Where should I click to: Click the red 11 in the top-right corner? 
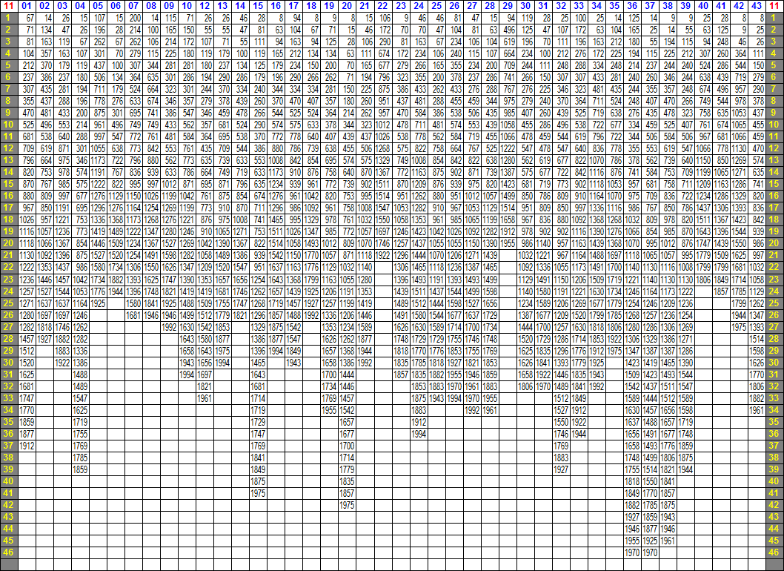(x=774, y=5)
